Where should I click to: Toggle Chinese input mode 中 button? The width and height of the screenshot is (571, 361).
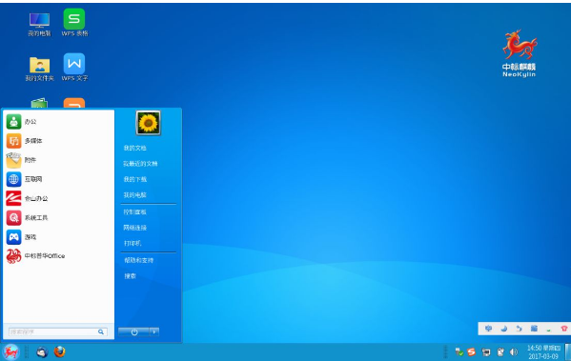coord(488,329)
